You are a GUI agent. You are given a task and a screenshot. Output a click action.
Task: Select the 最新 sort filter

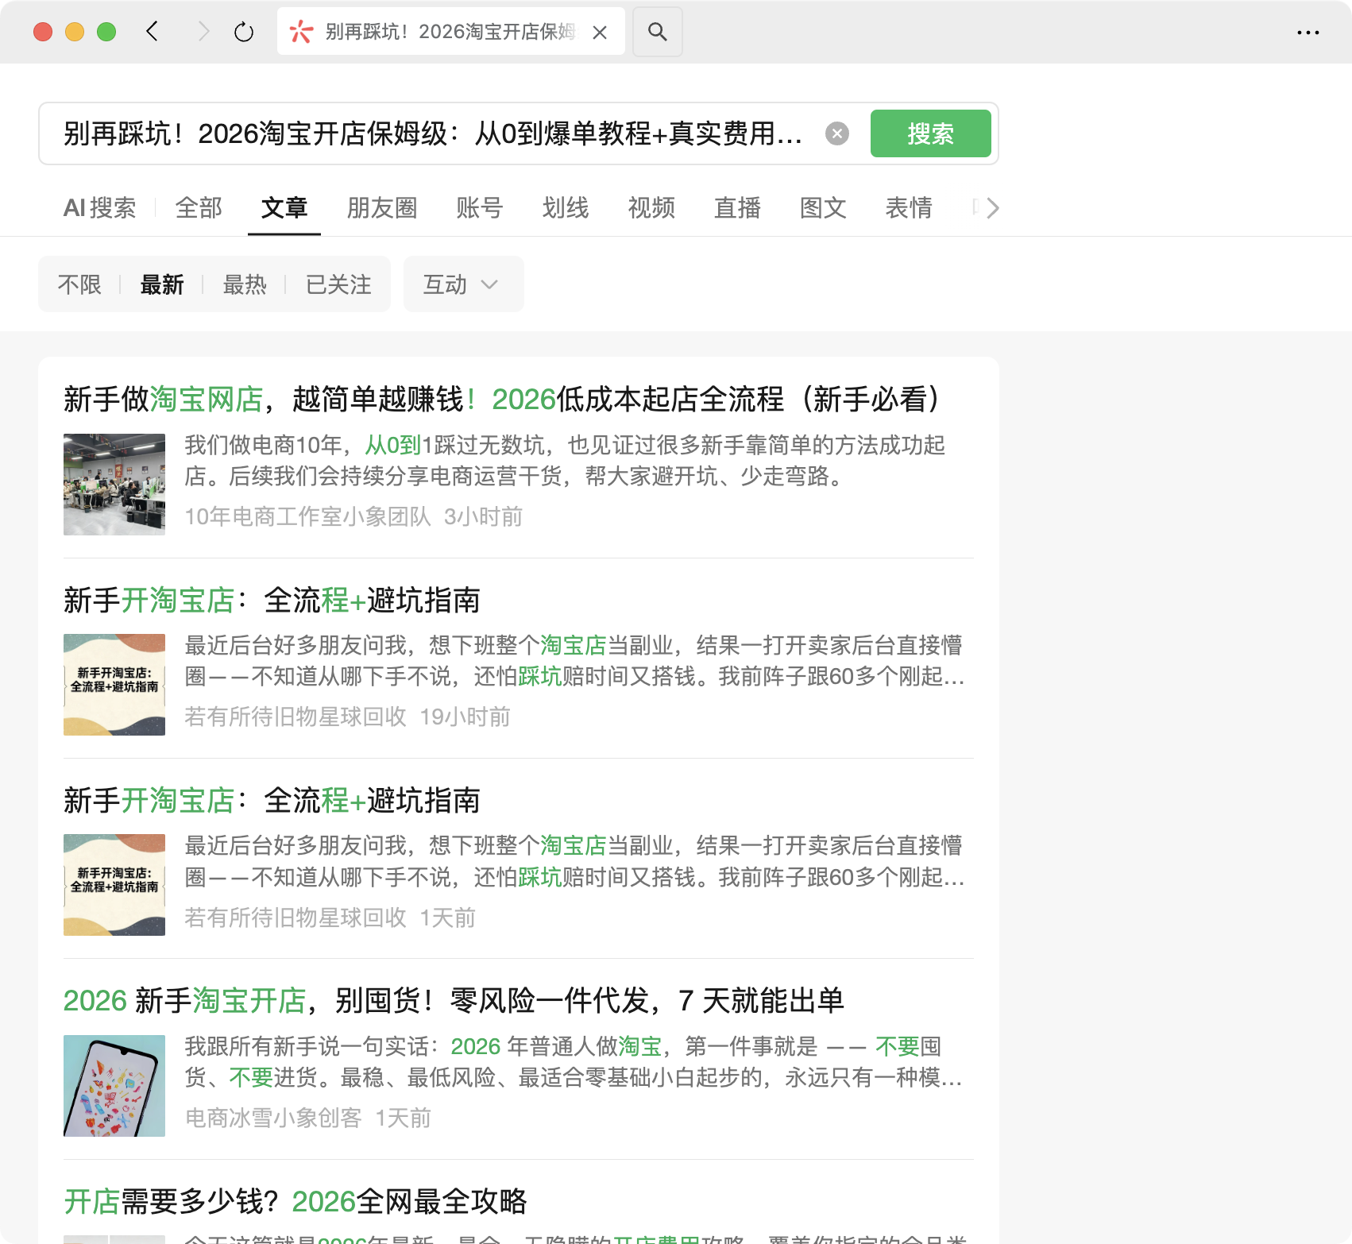click(162, 284)
